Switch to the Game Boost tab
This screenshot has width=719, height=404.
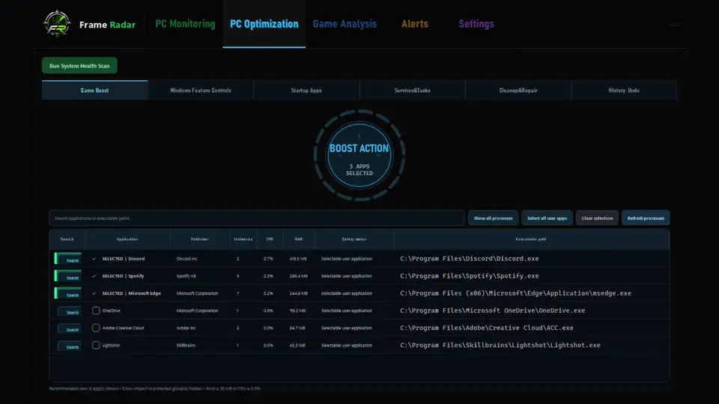(x=95, y=91)
